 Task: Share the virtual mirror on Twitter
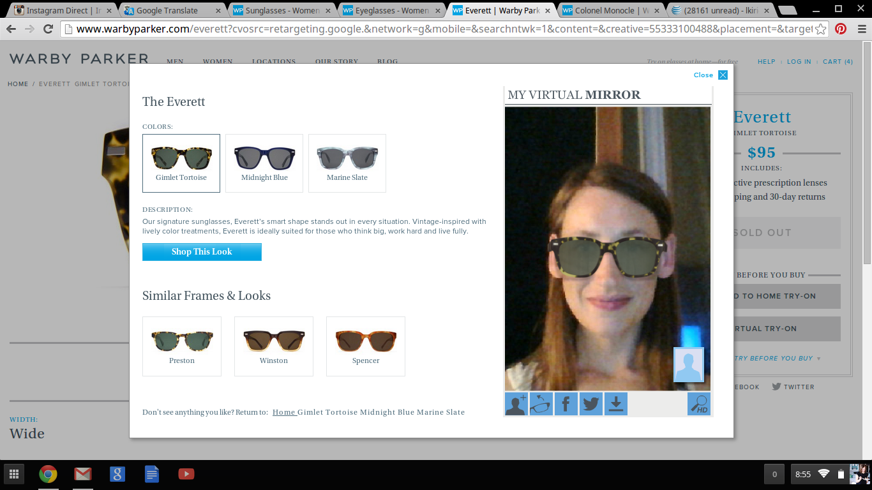(591, 405)
